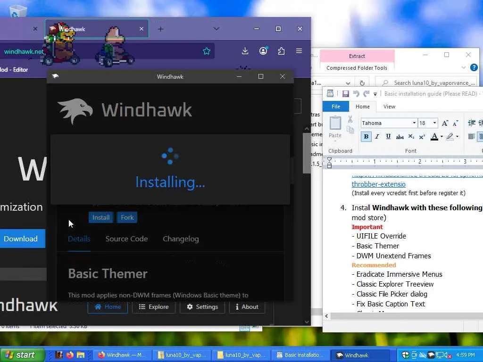Expand the Explorer ribbon chevron
Image resolution: width=483 pixels, height=362 pixels.
(464, 67)
